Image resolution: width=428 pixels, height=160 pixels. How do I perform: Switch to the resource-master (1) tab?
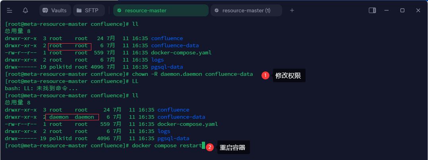tap(246, 10)
